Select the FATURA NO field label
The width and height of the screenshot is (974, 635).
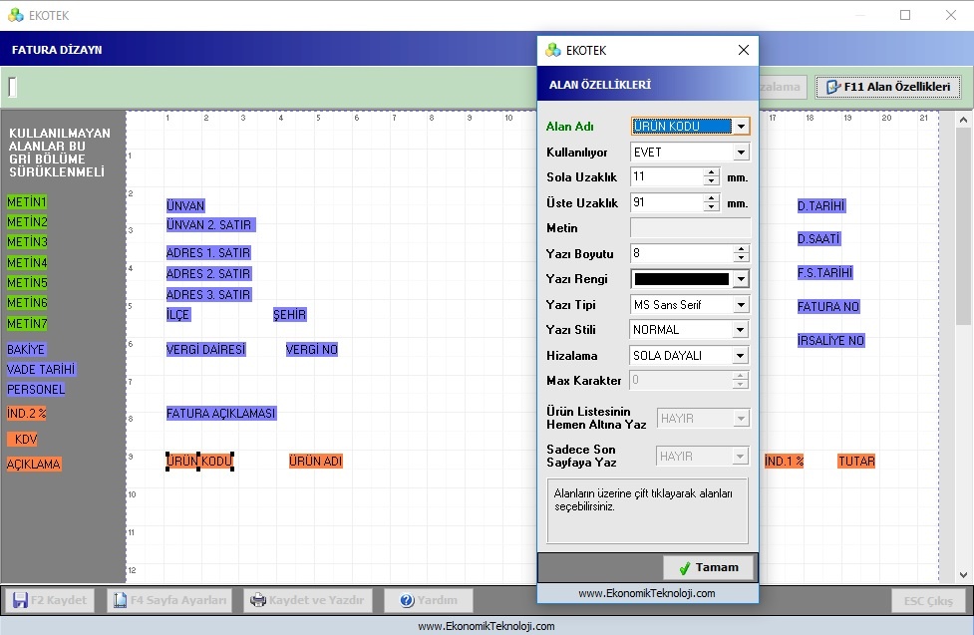pyautogui.click(x=828, y=306)
